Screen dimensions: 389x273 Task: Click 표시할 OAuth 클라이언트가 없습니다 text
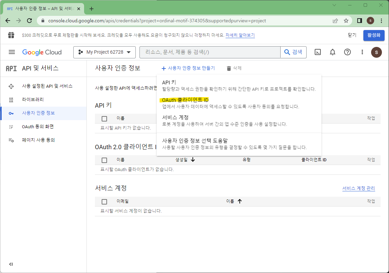(x=137, y=170)
